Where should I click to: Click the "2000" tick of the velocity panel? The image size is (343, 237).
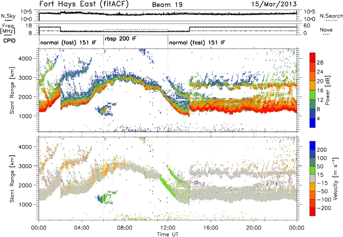pyautogui.click(x=25, y=185)
